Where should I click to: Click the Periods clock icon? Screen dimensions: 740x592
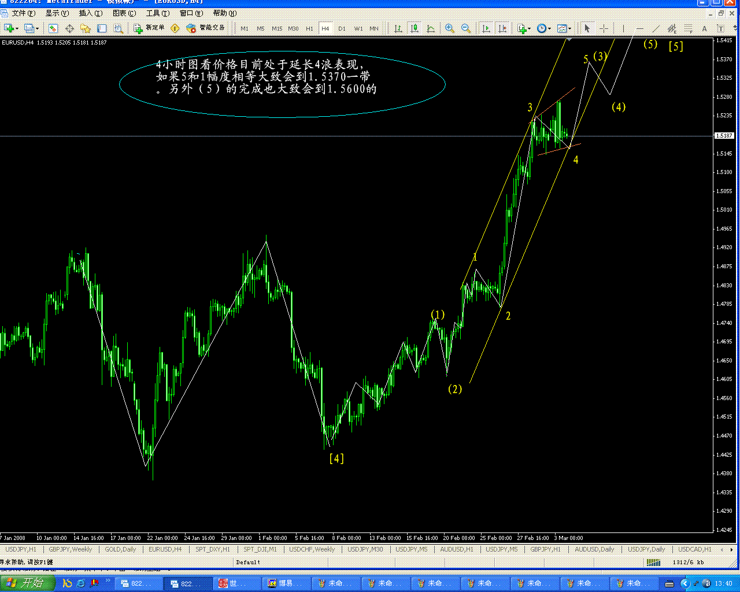(x=541, y=28)
